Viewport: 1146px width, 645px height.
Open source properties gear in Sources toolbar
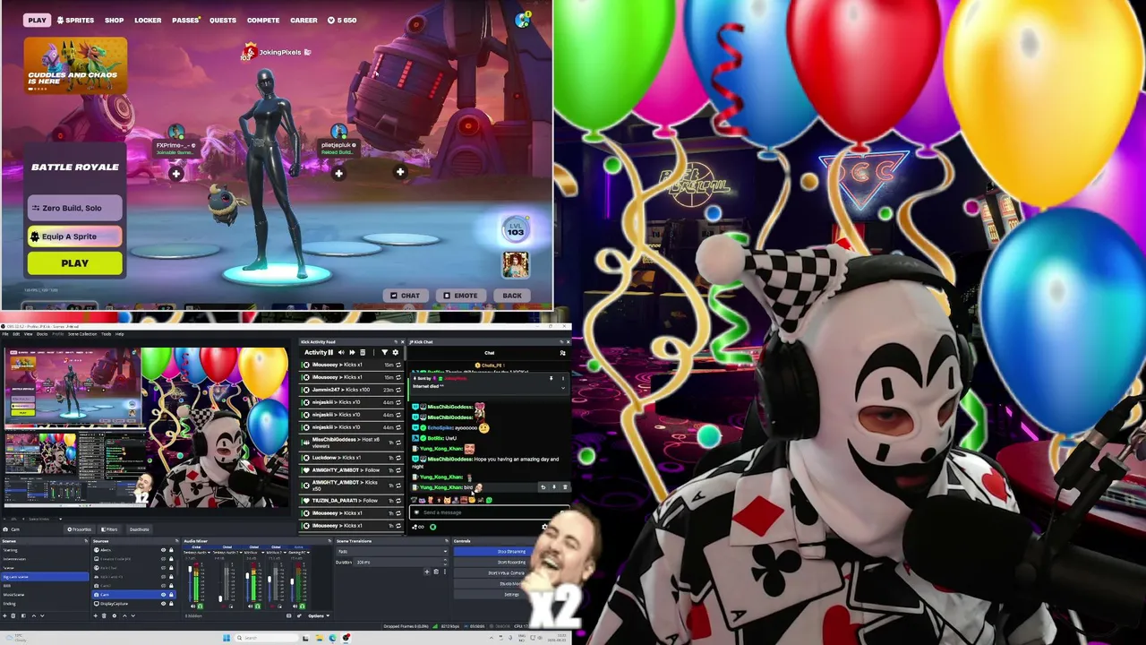click(x=114, y=615)
